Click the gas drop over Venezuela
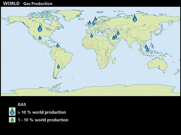The height and width of the screenshot is (135, 181). [x=58, y=45]
